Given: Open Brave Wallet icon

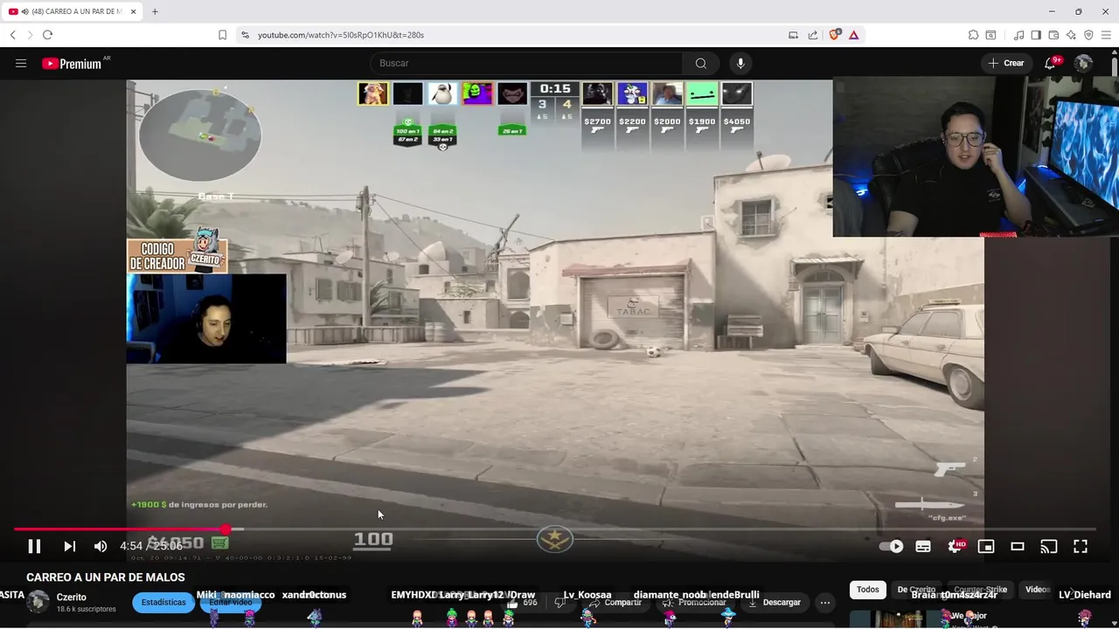Looking at the screenshot, I should [x=1053, y=35].
